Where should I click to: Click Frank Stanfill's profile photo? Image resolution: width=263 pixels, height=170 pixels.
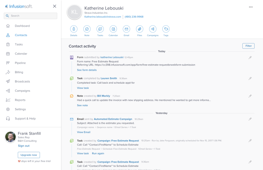[x=11, y=137]
